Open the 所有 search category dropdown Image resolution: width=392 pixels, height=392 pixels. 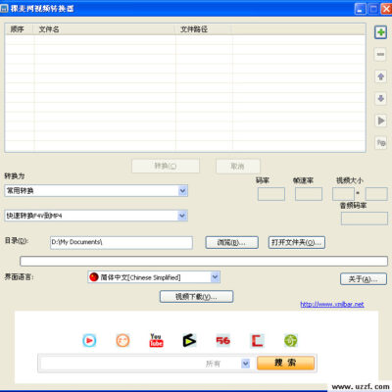(245, 364)
